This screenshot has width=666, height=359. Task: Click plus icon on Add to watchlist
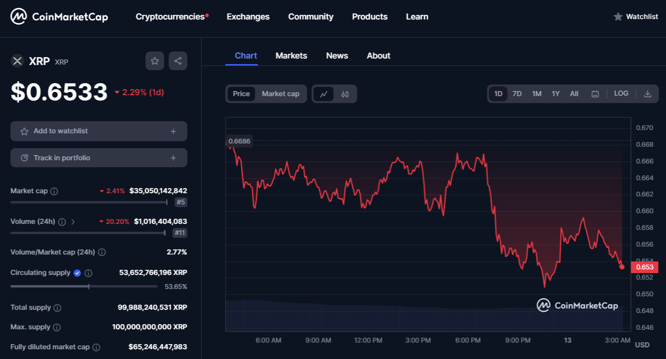[x=173, y=131]
